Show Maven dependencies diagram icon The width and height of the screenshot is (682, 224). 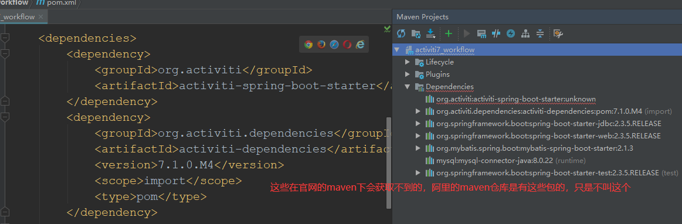click(525, 33)
